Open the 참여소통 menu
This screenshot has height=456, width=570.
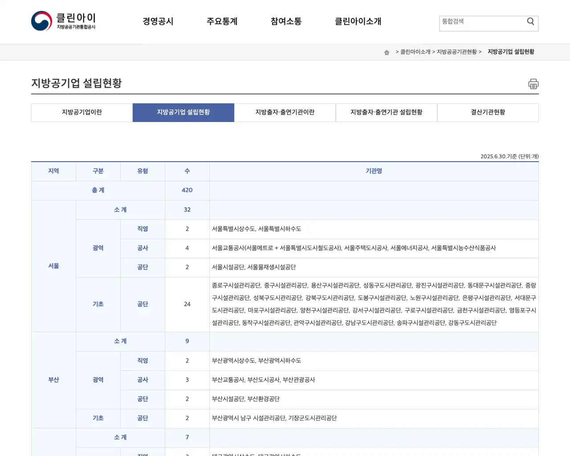click(286, 21)
